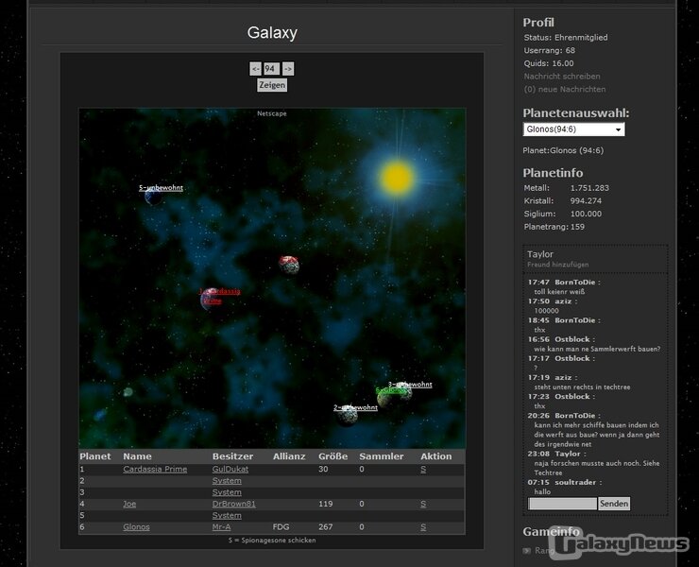Click the Planet:Glonos (94:6) text

click(563, 150)
